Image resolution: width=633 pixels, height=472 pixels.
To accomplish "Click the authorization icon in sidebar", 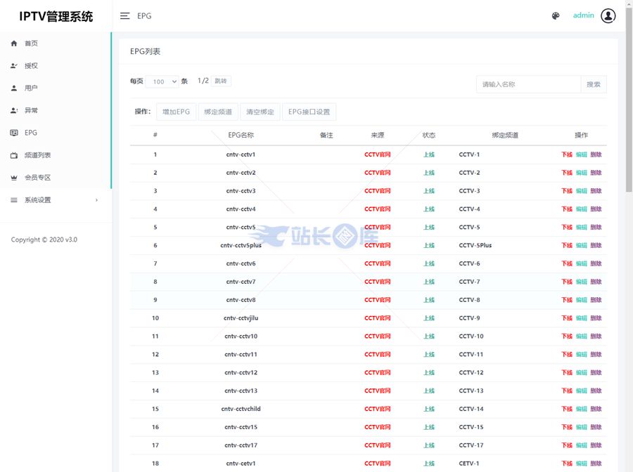I will (14, 66).
